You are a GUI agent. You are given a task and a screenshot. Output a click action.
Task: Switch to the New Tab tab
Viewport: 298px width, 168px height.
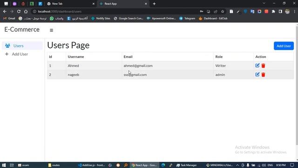(71, 4)
